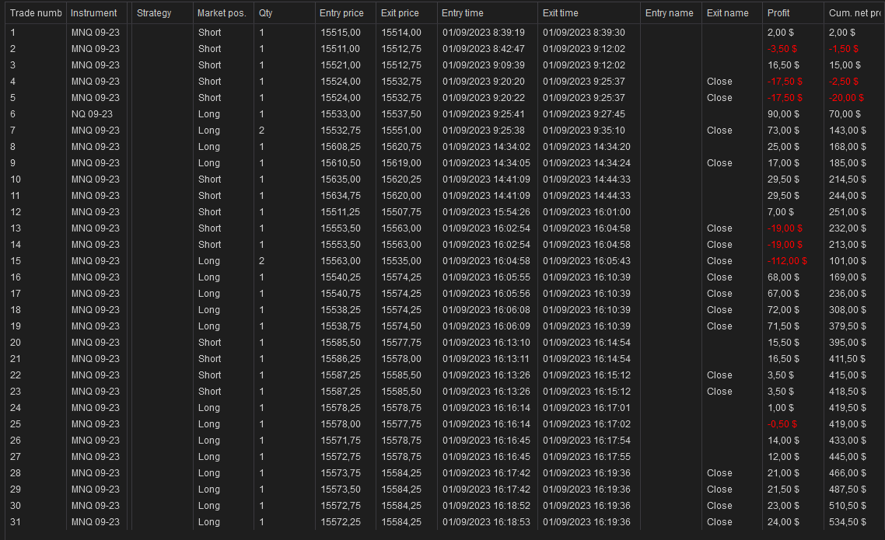Click cumulative profit 415,00 $
The height and width of the screenshot is (540, 885).
click(847, 375)
